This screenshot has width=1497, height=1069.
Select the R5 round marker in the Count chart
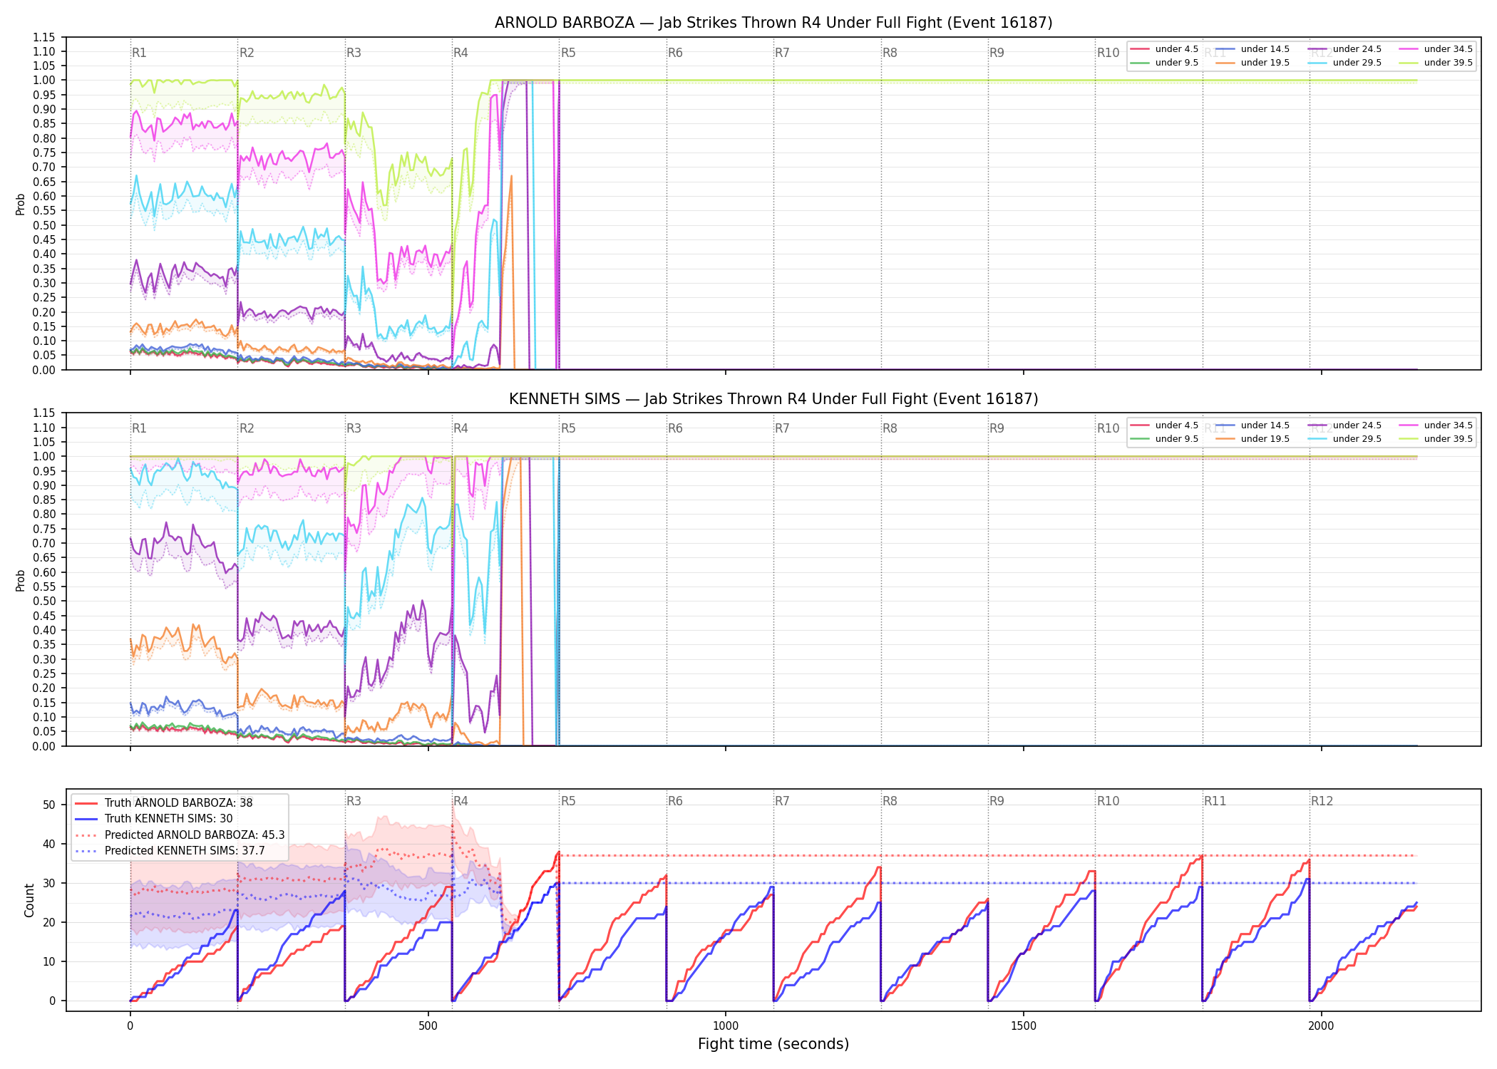pos(568,801)
